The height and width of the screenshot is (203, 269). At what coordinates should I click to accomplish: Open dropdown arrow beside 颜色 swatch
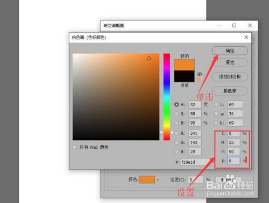click(x=158, y=179)
